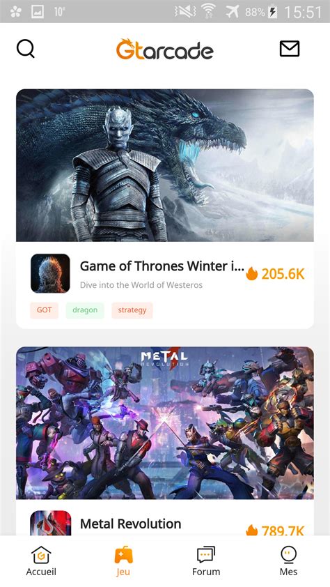Select the Jeu gamepad tab
Screen dimensions: 330x587
pos(123,561)
